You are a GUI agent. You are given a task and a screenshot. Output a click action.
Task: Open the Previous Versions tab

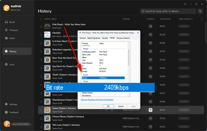tap(123, 38)
